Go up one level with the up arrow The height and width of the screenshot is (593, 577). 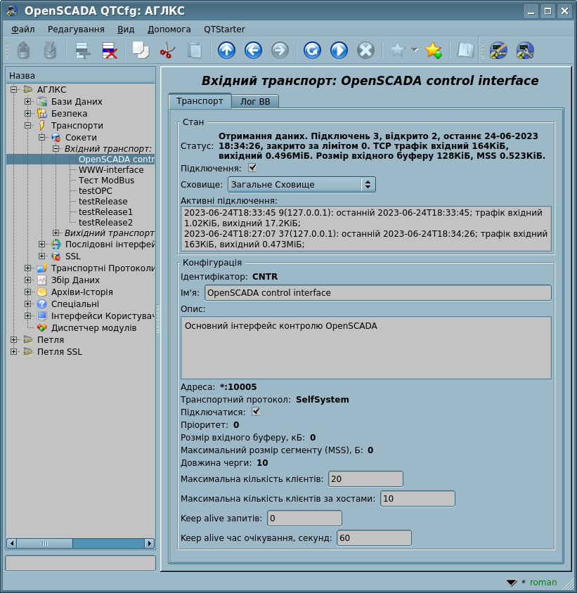click(226, 51)
